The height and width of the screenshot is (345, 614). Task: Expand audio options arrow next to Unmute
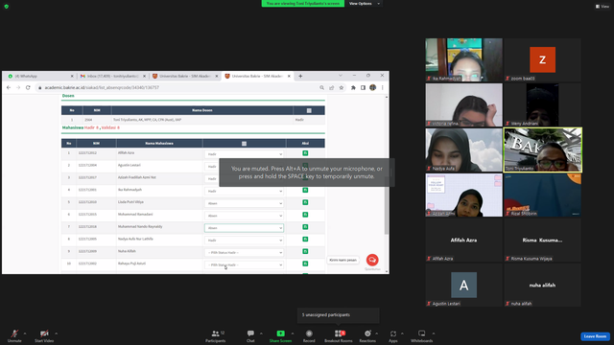25,333
